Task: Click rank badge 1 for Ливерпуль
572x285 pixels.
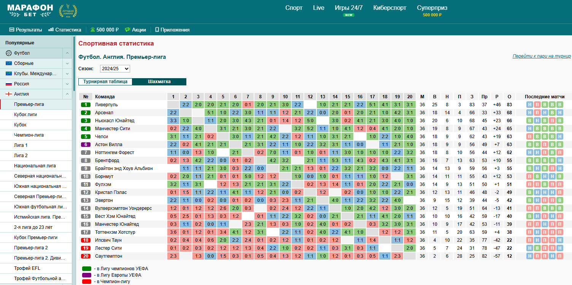Action: tap(86, 105)
